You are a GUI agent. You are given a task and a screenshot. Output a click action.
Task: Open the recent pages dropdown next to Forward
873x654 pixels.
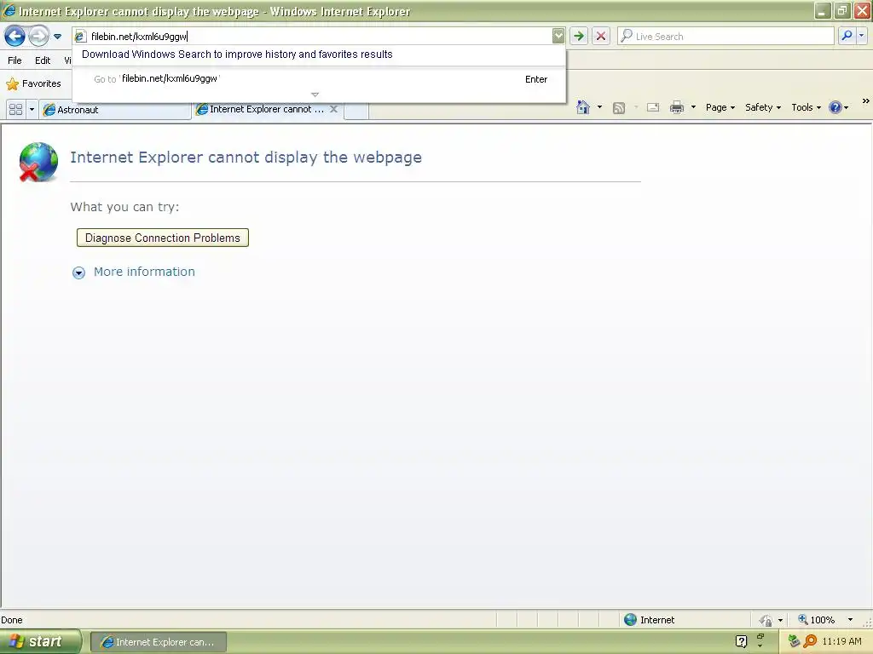tap(57, 37)
